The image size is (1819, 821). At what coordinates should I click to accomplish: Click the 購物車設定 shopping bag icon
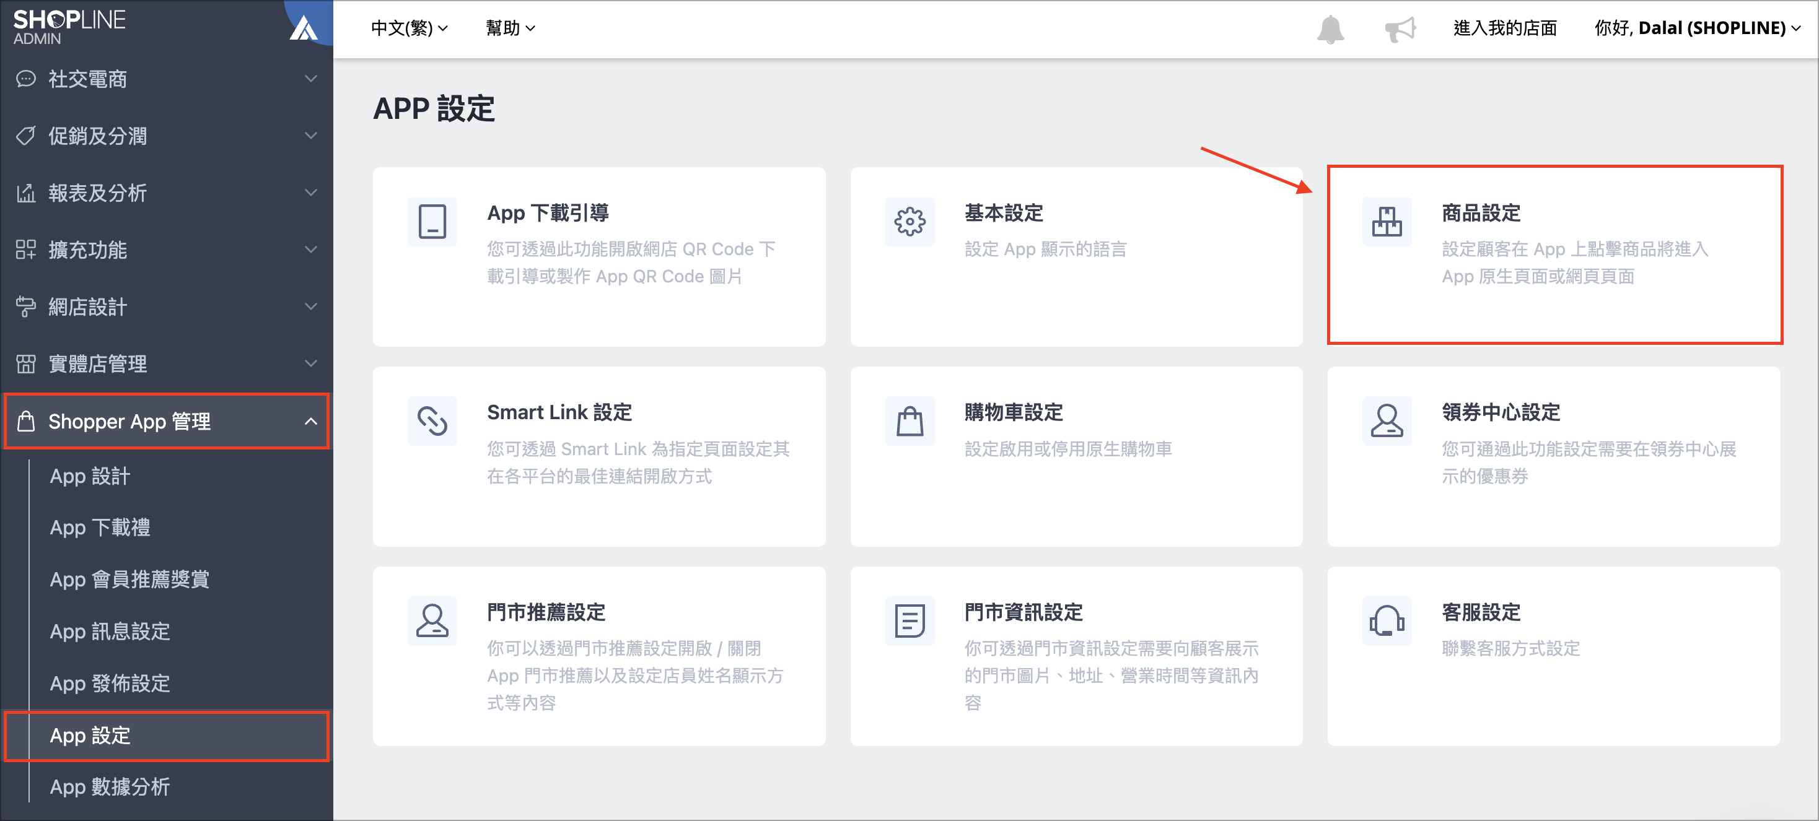(909, 422)
